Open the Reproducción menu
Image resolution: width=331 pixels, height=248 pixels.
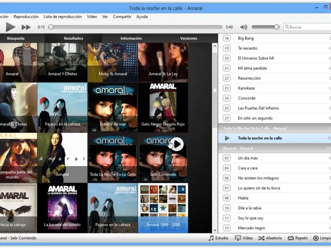click(26, 17)
